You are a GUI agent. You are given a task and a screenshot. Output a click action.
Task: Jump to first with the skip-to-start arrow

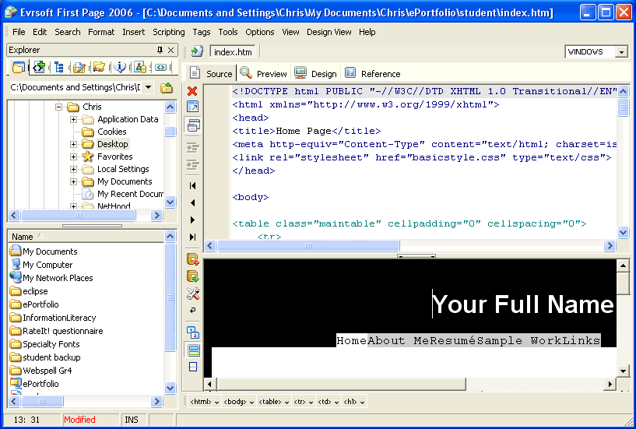coord(193,186)
